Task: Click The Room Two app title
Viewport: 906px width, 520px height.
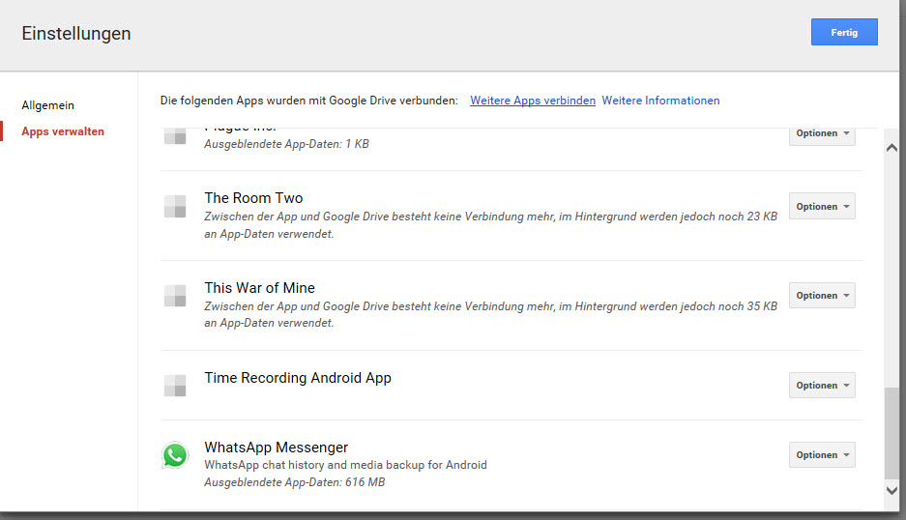Action: click(x=253, y=198)
